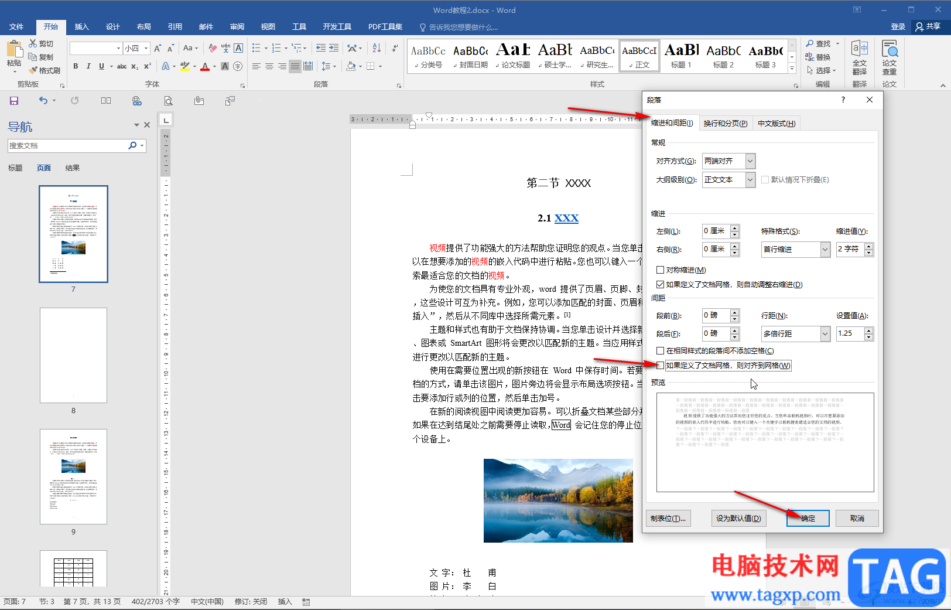Open the Layout ribbon tab
Screen dimensions: 951x610
coord(144,27)
